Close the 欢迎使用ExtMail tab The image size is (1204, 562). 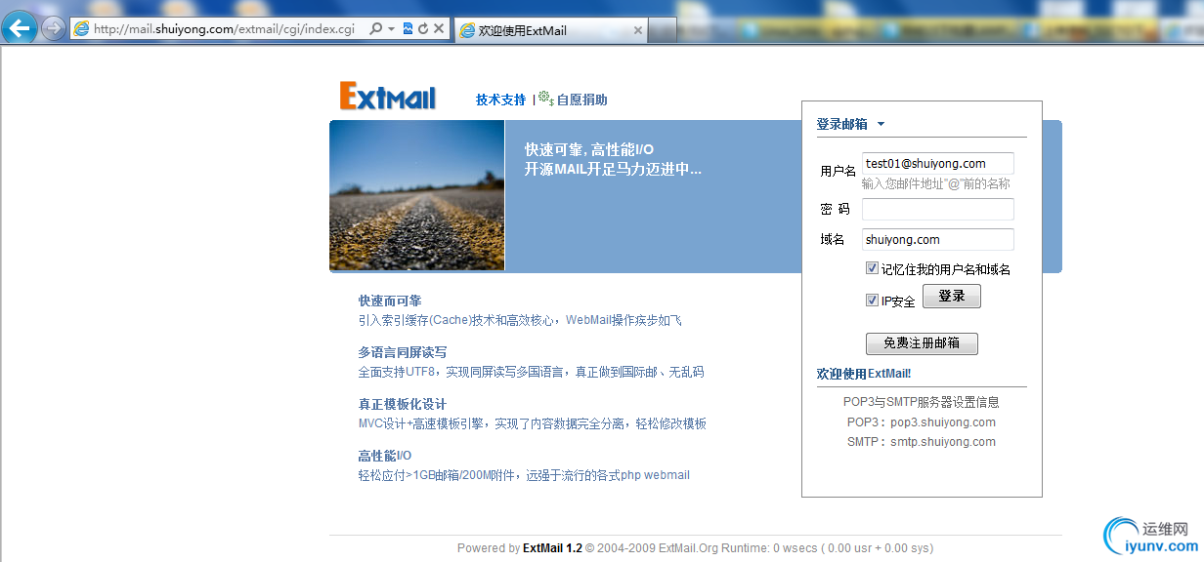click(638, 30)
